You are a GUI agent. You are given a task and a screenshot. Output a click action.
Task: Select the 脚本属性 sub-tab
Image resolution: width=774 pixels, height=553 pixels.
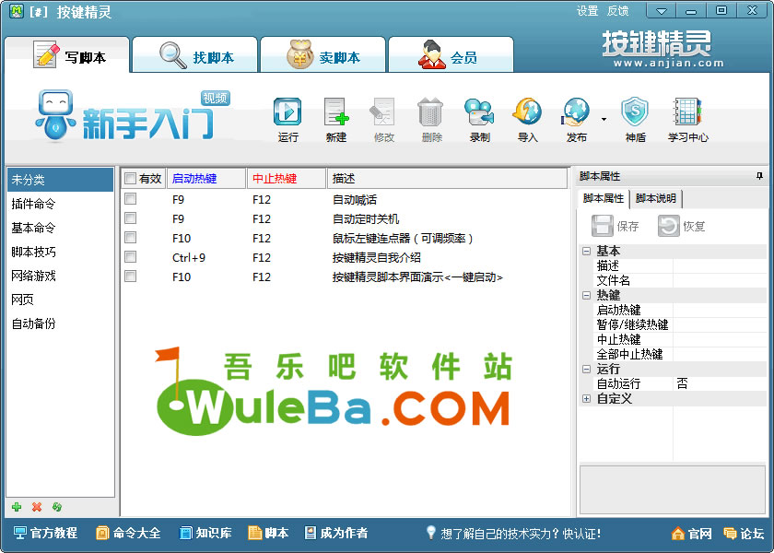coord(604,198)
